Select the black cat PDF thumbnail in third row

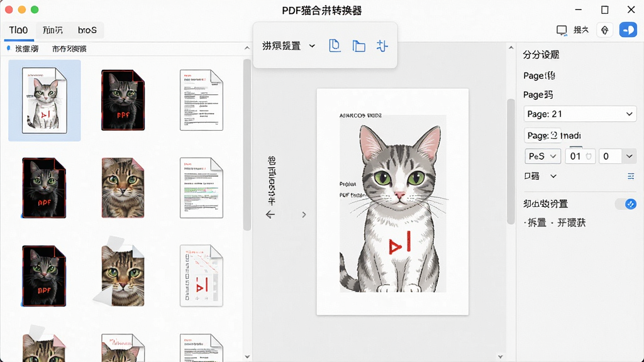(x=44, y=276)
